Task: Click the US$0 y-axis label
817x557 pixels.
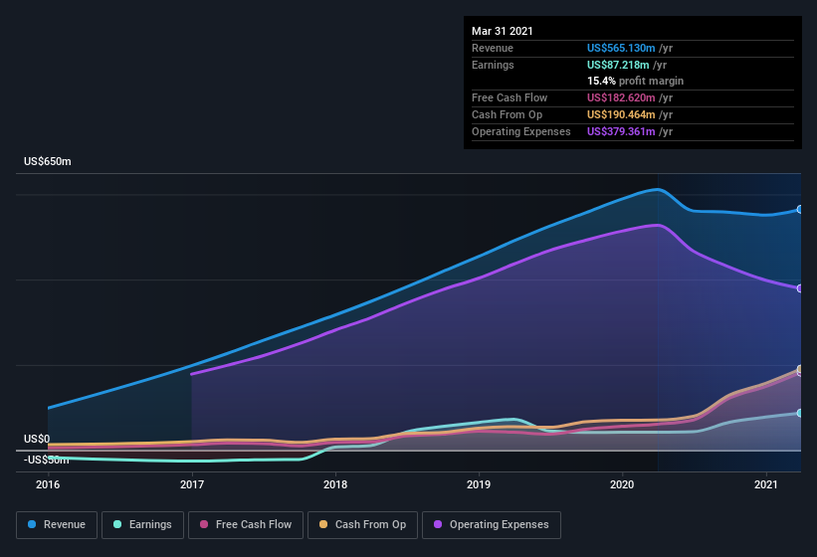Action: (x=37, y=439)
